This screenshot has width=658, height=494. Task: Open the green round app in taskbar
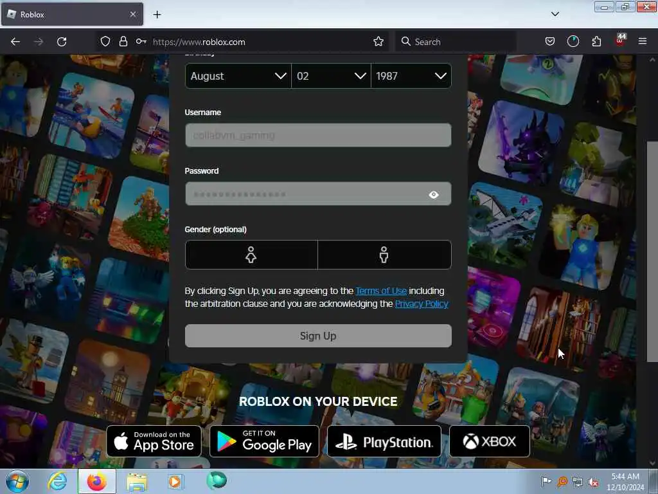pos(217,481)
